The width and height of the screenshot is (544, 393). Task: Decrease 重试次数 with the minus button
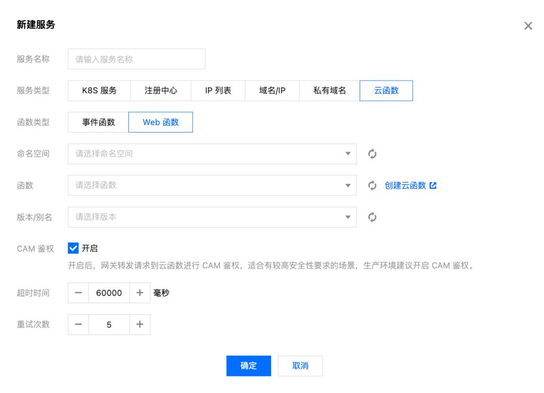click(79, 324)
